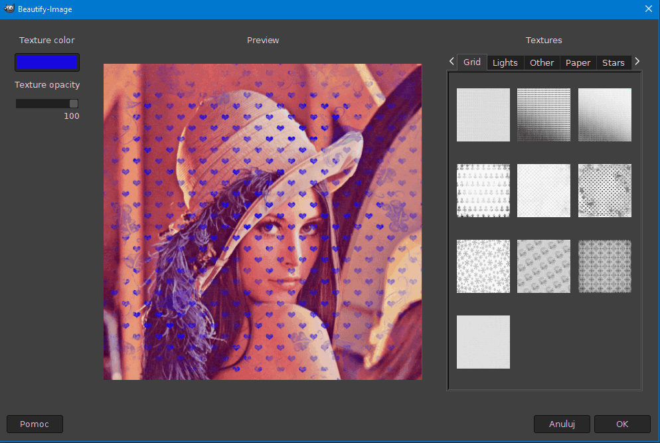660x443 pixels.
Task: Show previous texture tabs with left arrow
Action: pos(452,62)
